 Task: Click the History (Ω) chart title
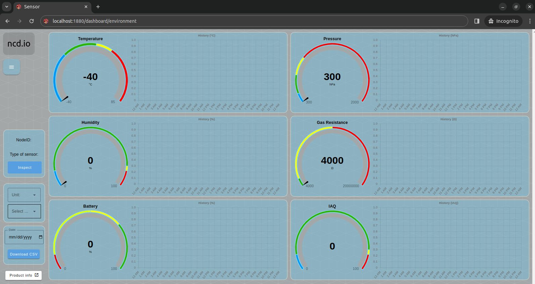(x=448, y=119)
